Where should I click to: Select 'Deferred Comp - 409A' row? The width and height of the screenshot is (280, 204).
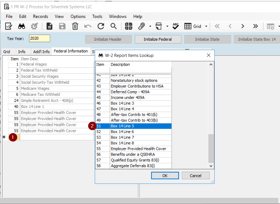click(133, 92)
